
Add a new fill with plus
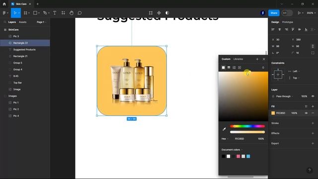pos(313,106)
